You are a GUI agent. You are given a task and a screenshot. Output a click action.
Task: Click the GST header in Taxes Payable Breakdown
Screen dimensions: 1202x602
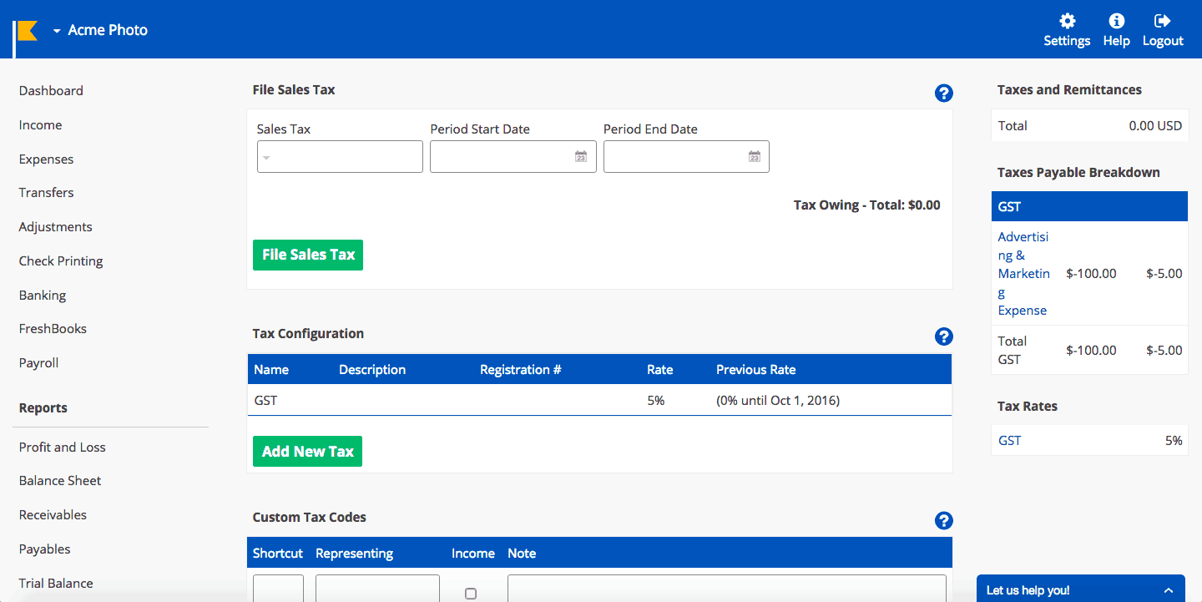click(x=1089, y=207)
